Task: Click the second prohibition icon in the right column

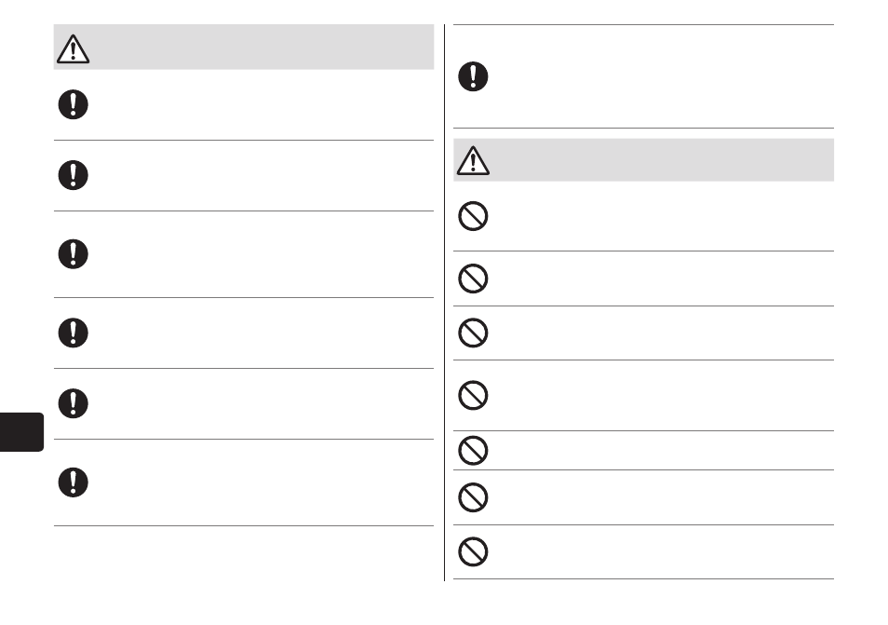Action: tap(473, 279)
